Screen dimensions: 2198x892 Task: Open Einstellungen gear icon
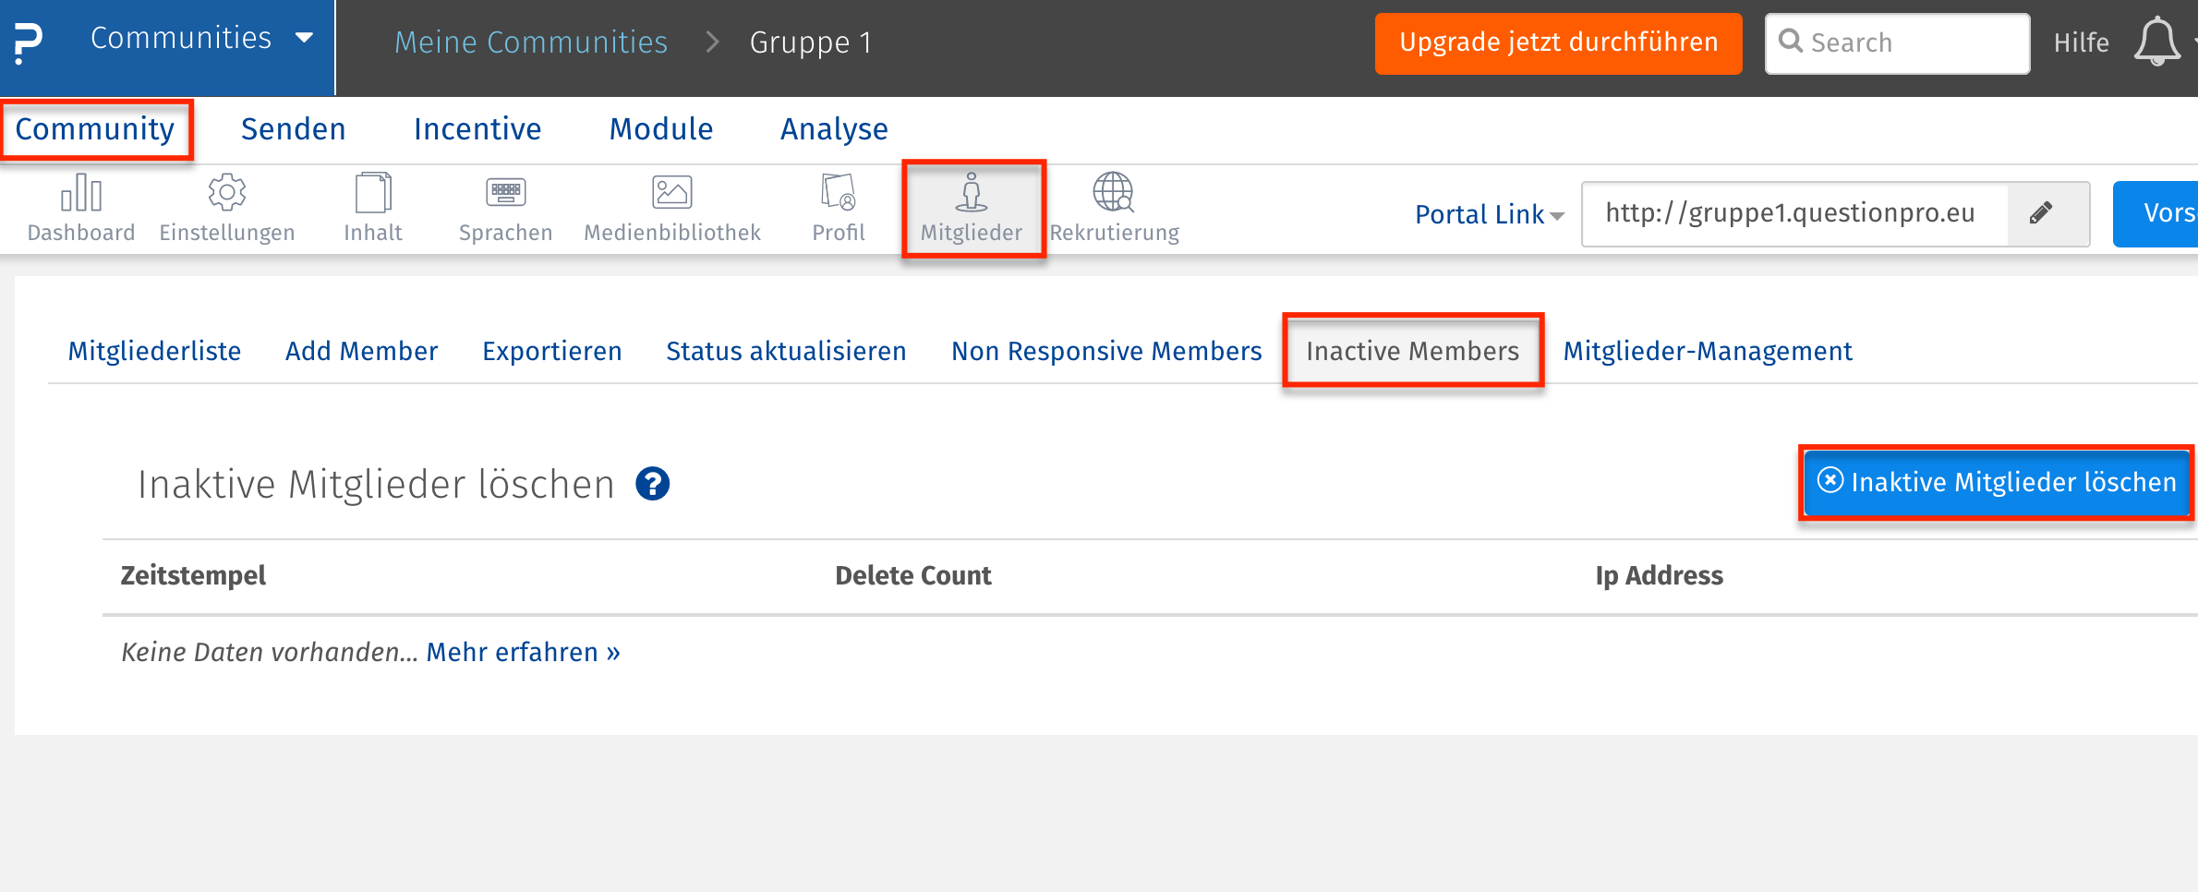[x=227, y=194]
